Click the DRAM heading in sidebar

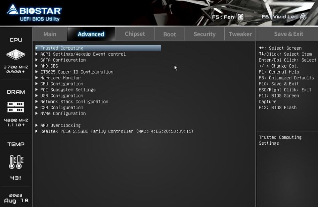pos(16,92)
